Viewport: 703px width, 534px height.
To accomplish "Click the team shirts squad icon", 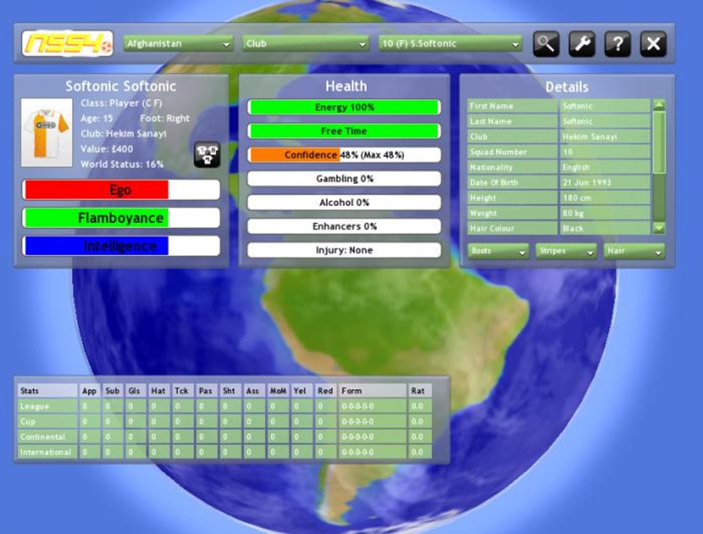I will 207,154.
